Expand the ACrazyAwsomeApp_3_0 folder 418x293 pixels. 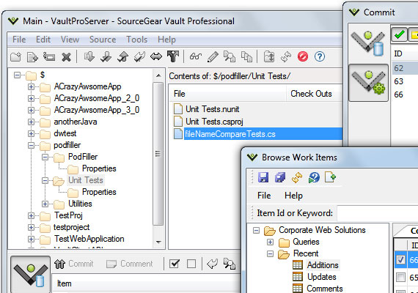pyautogui.click(x=32, y=110)
